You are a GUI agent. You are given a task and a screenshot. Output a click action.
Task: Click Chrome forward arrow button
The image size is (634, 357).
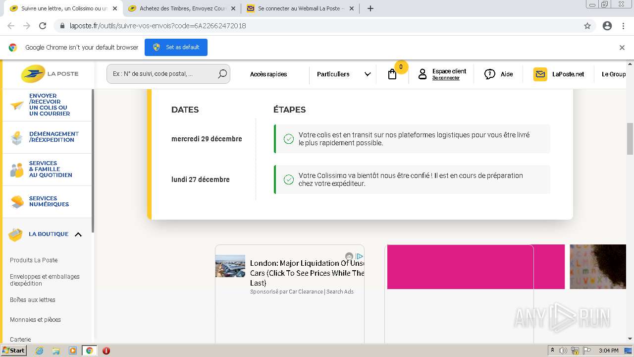point(27,26)
